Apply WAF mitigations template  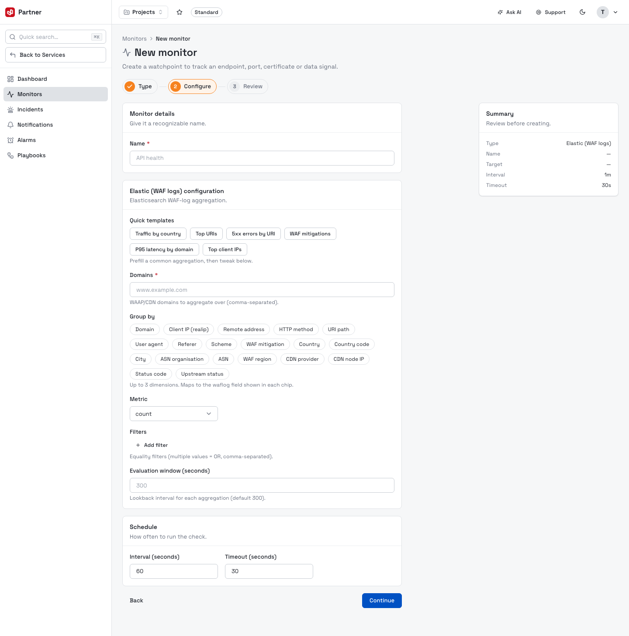coord(310,234)
